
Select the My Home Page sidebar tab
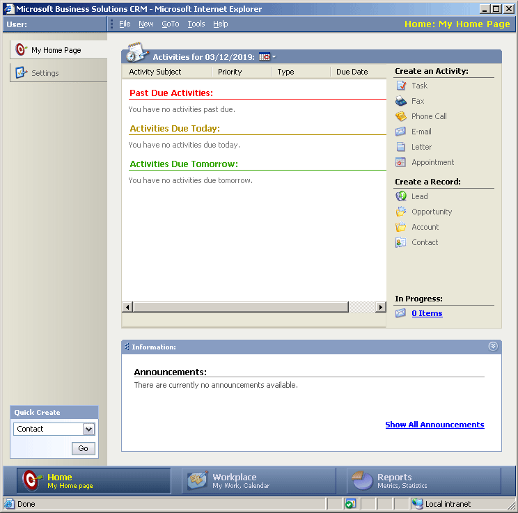click(x=58, y=50)
